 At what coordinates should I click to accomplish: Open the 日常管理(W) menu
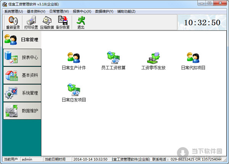click(59, 11)
